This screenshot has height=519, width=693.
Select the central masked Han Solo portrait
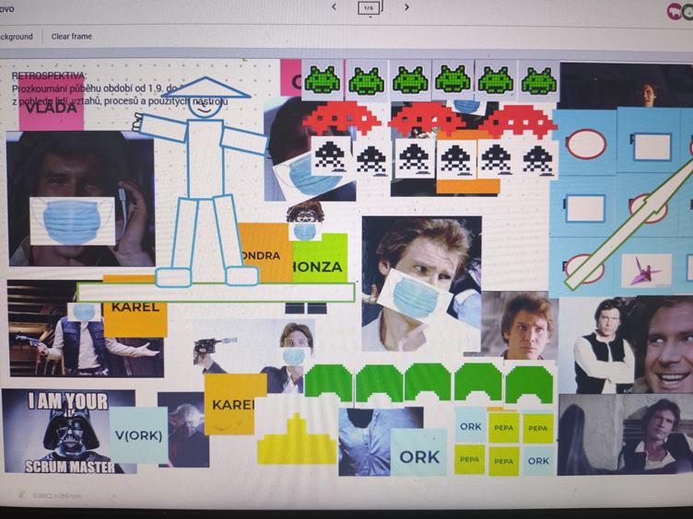[x=421, y=283]
